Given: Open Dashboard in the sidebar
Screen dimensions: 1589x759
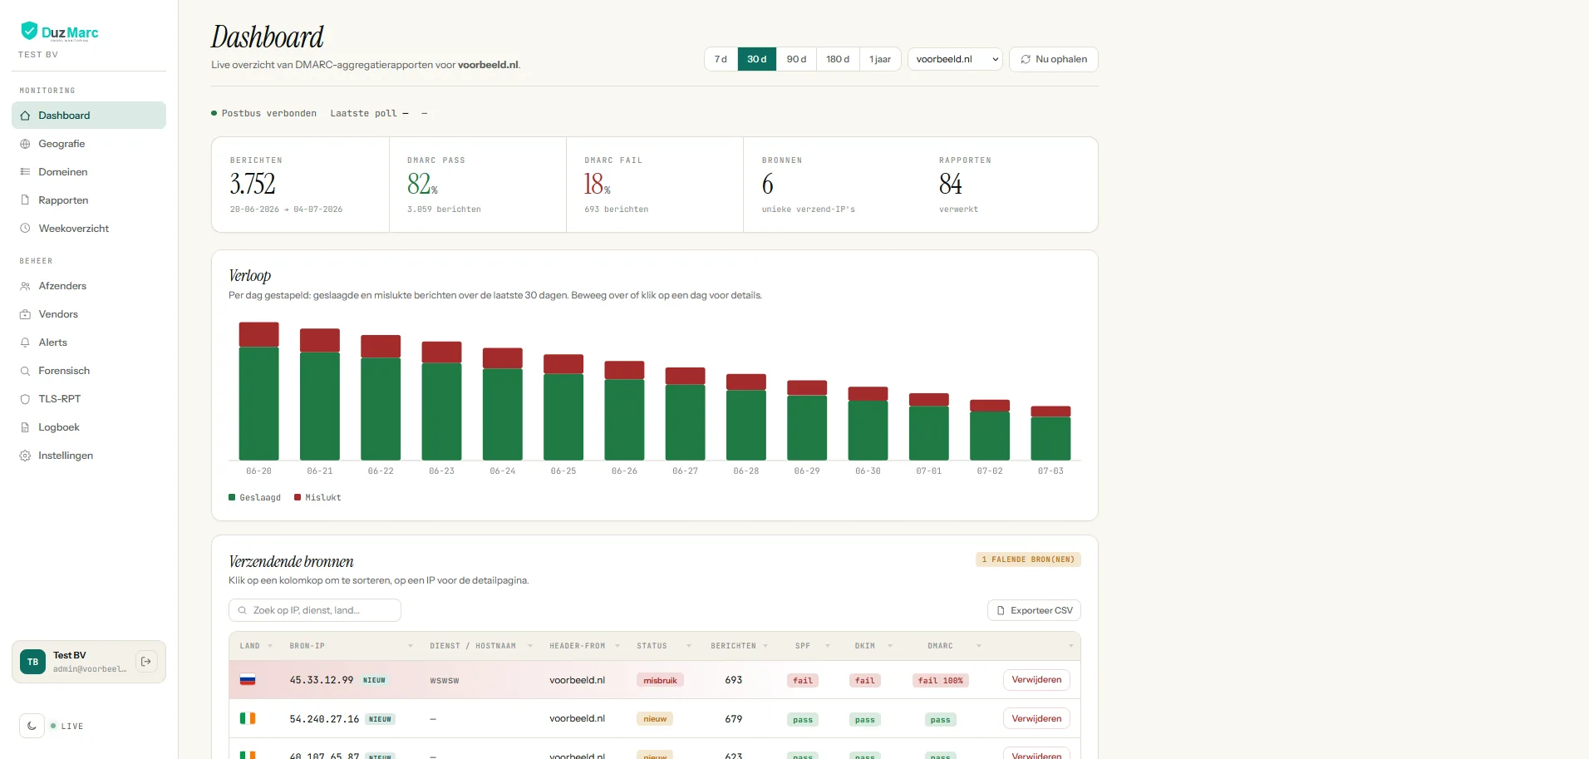Looking at the screenshot, I should coord(89,116).
